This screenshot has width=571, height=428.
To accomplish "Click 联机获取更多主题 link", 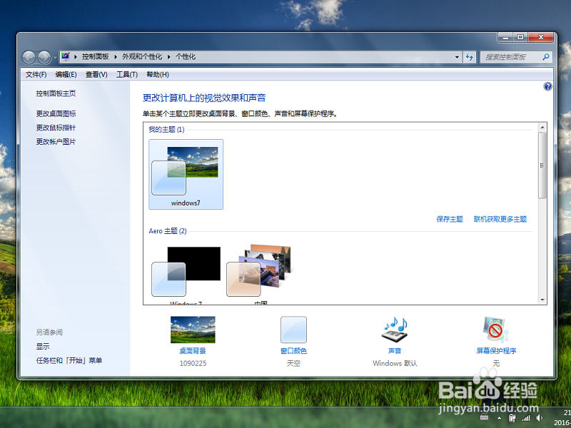I will point(500,219).
